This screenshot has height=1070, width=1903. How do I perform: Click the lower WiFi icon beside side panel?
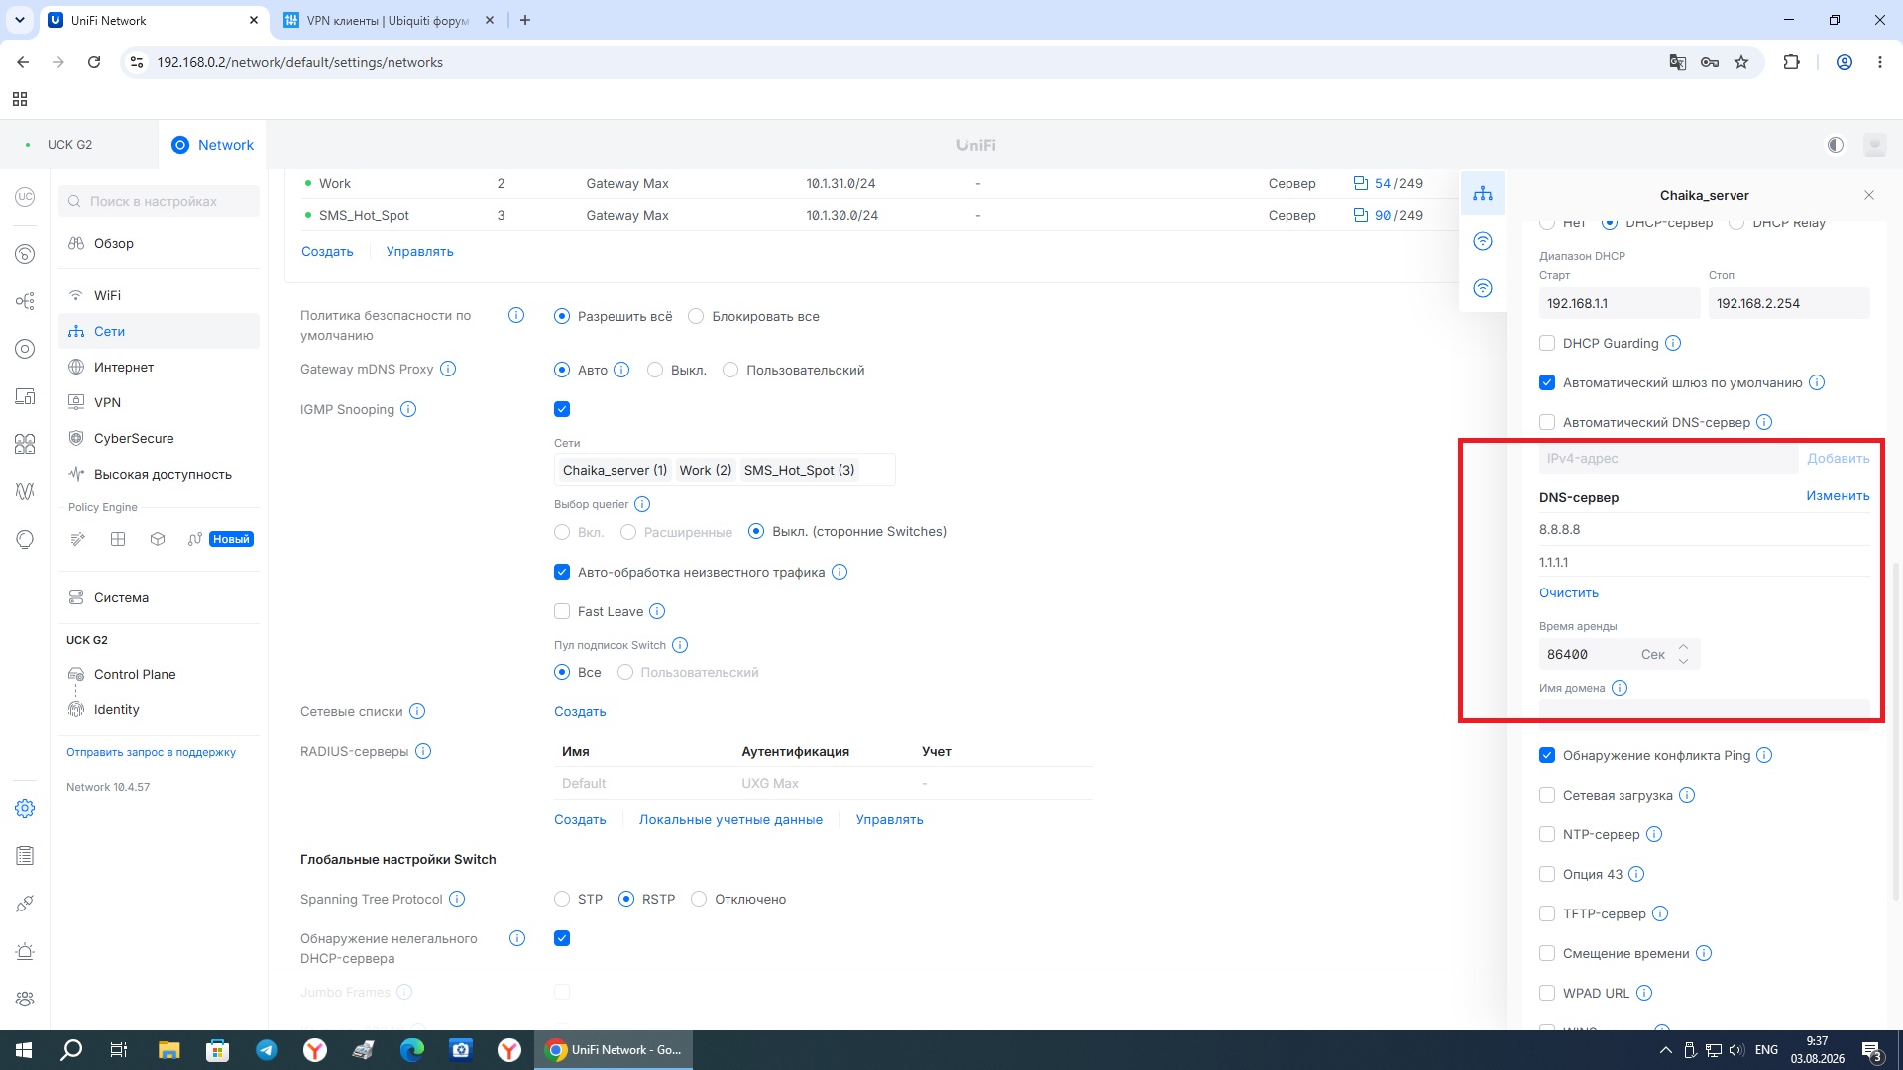coord(1483,288)
